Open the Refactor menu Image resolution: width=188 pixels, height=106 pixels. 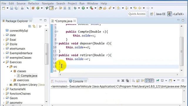33,3
